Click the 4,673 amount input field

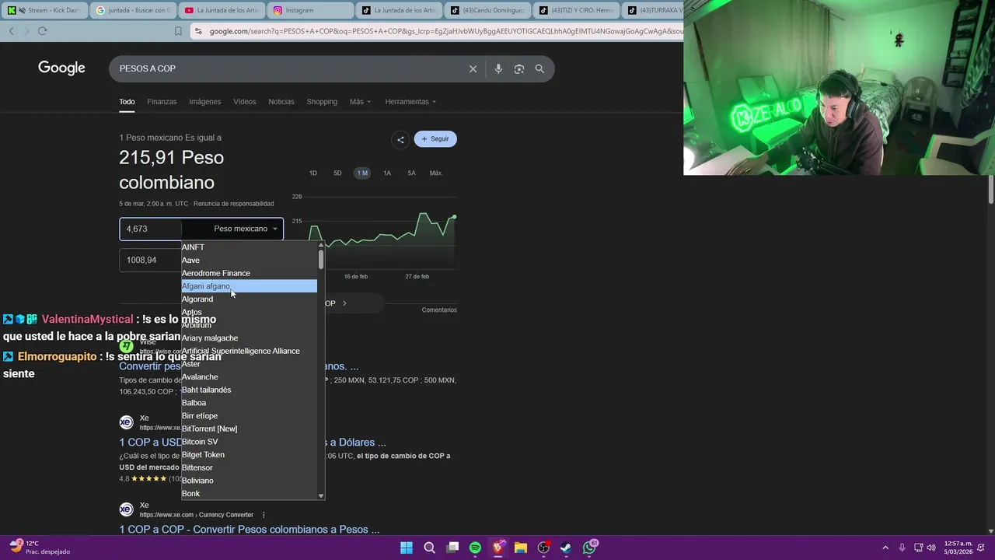click(x=151, y=229)
